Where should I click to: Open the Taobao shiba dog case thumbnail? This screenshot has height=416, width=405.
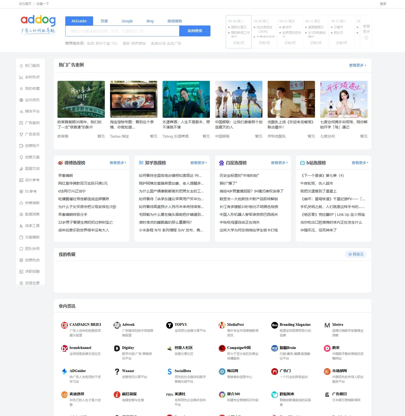pos(134,99)
